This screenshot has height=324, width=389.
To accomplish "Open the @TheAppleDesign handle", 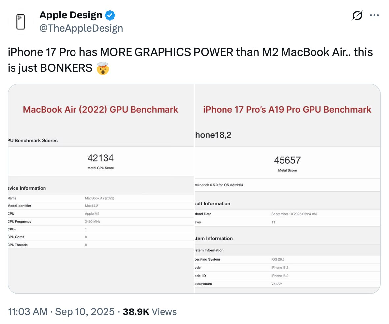I will [x=81, y=28].
